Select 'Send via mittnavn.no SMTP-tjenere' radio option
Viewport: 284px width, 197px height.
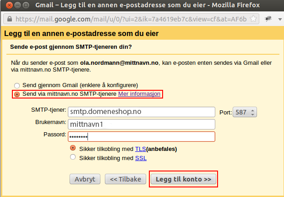tap(17, 94)
